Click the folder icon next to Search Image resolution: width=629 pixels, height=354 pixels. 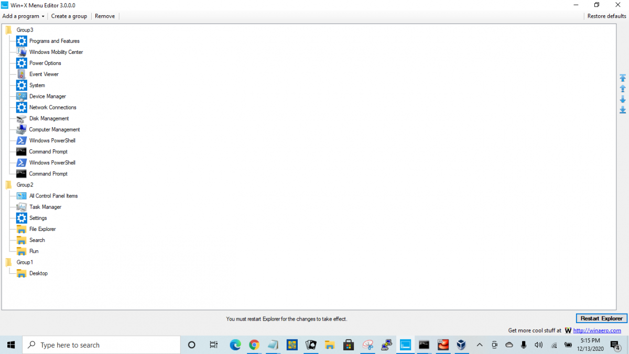click(x=21, y=240)
